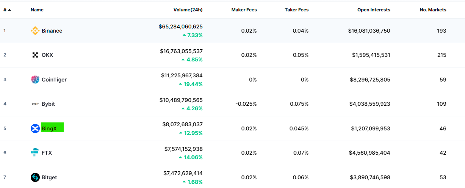Click Binance markets count 193
Screen dimensions: 465x188
(x=442, y=31)
